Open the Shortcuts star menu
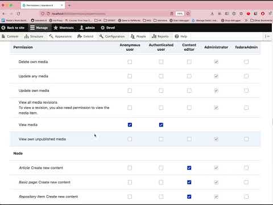This screenshot has width=273, height=205. click(64, 28)
